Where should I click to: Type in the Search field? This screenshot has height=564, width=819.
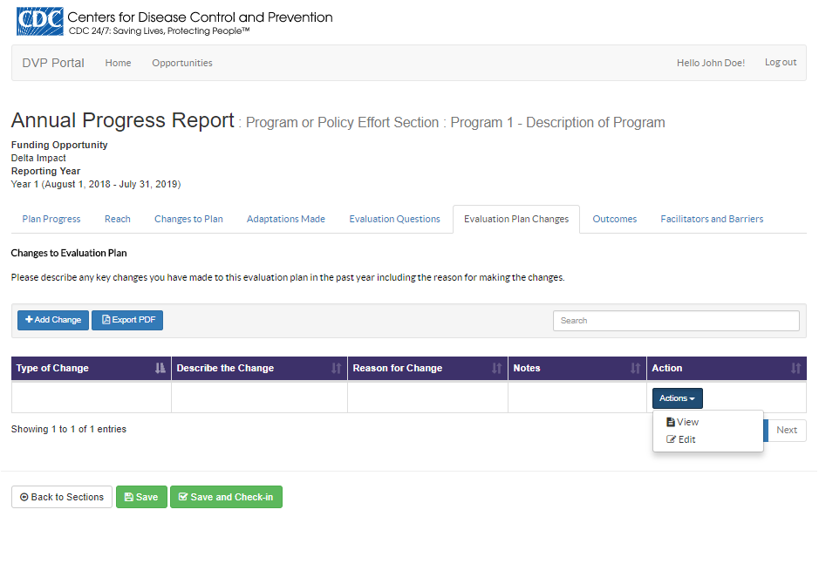pyautogui.click(x=675, y=321)
